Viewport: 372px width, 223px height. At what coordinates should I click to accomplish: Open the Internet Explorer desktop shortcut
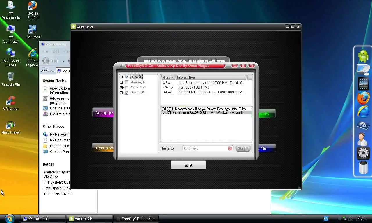click(x=32, y=58)
